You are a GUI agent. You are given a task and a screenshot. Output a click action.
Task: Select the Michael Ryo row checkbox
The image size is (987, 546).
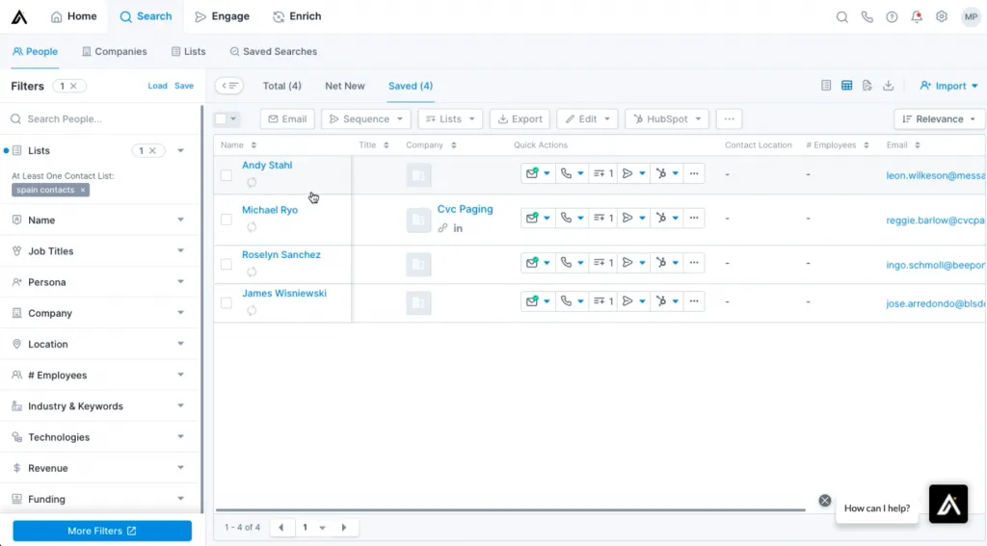pyautogui.click(x=227, y=220)
